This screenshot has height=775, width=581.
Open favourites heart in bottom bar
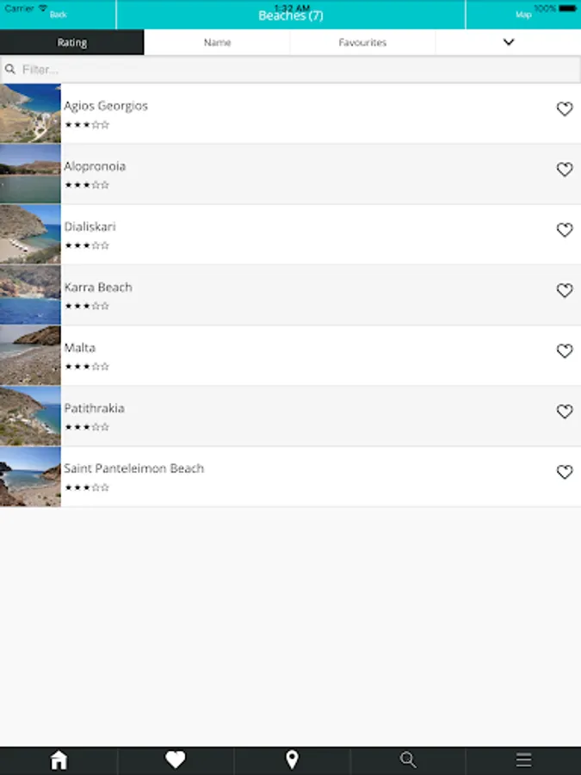click(x=176, y=759)
